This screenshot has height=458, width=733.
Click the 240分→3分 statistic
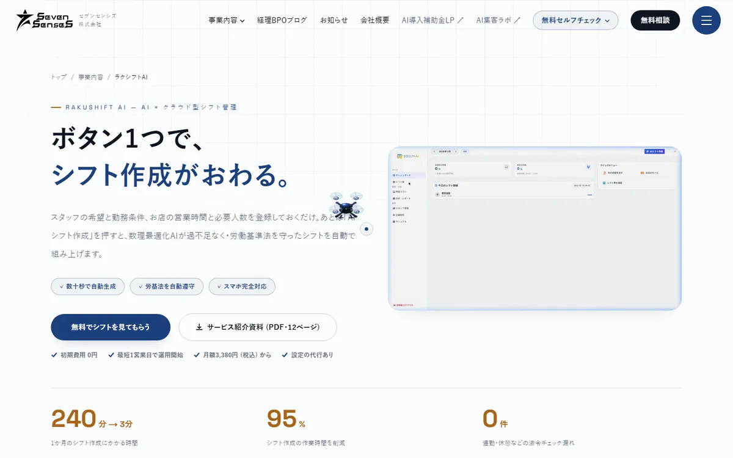[92, 419]
